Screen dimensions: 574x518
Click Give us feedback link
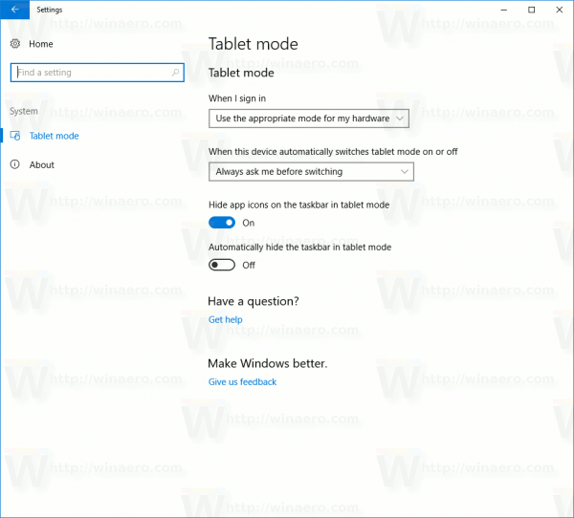(242, 382)
